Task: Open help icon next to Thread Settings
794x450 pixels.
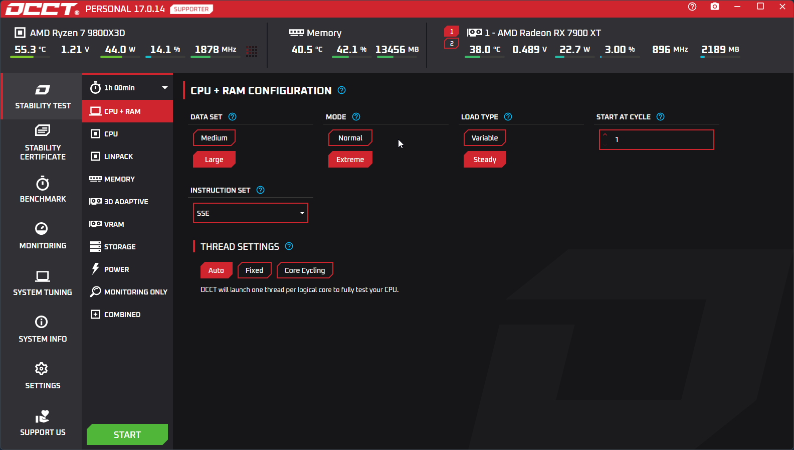Action: click(x=289, y=246)
